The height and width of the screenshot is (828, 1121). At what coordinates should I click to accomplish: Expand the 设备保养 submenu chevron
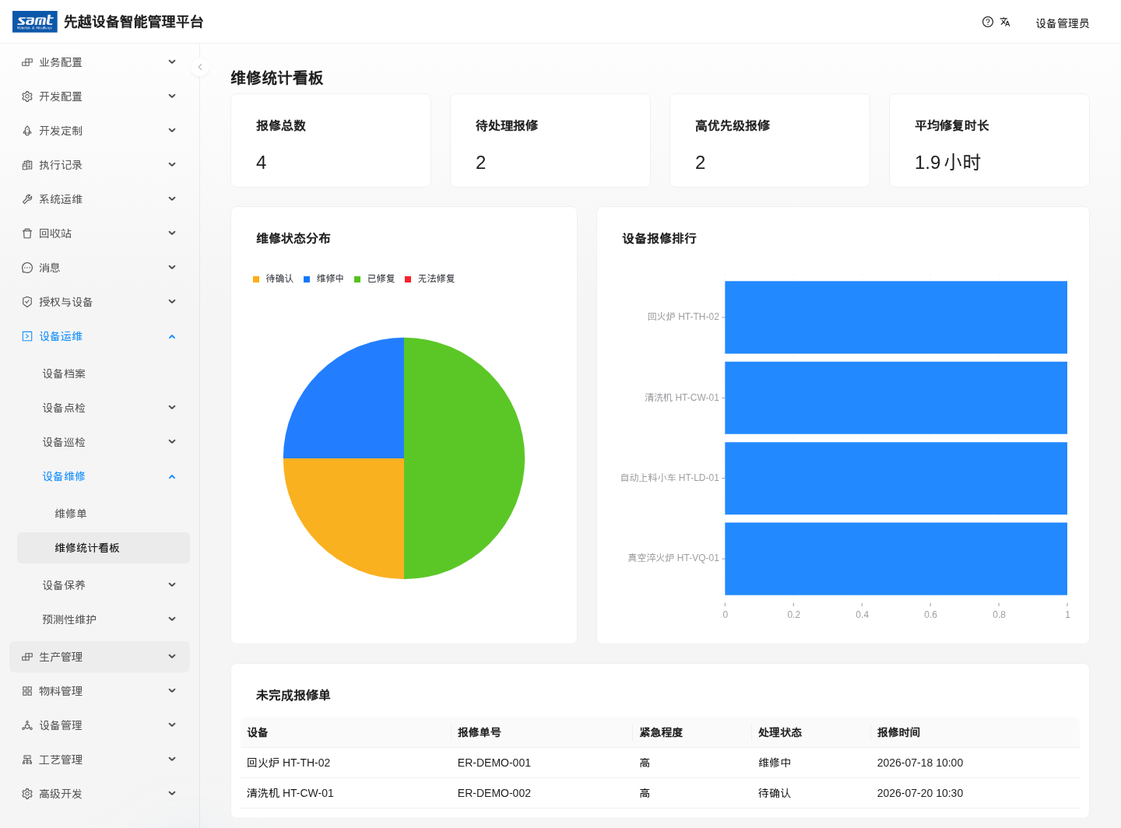point(172,585)
